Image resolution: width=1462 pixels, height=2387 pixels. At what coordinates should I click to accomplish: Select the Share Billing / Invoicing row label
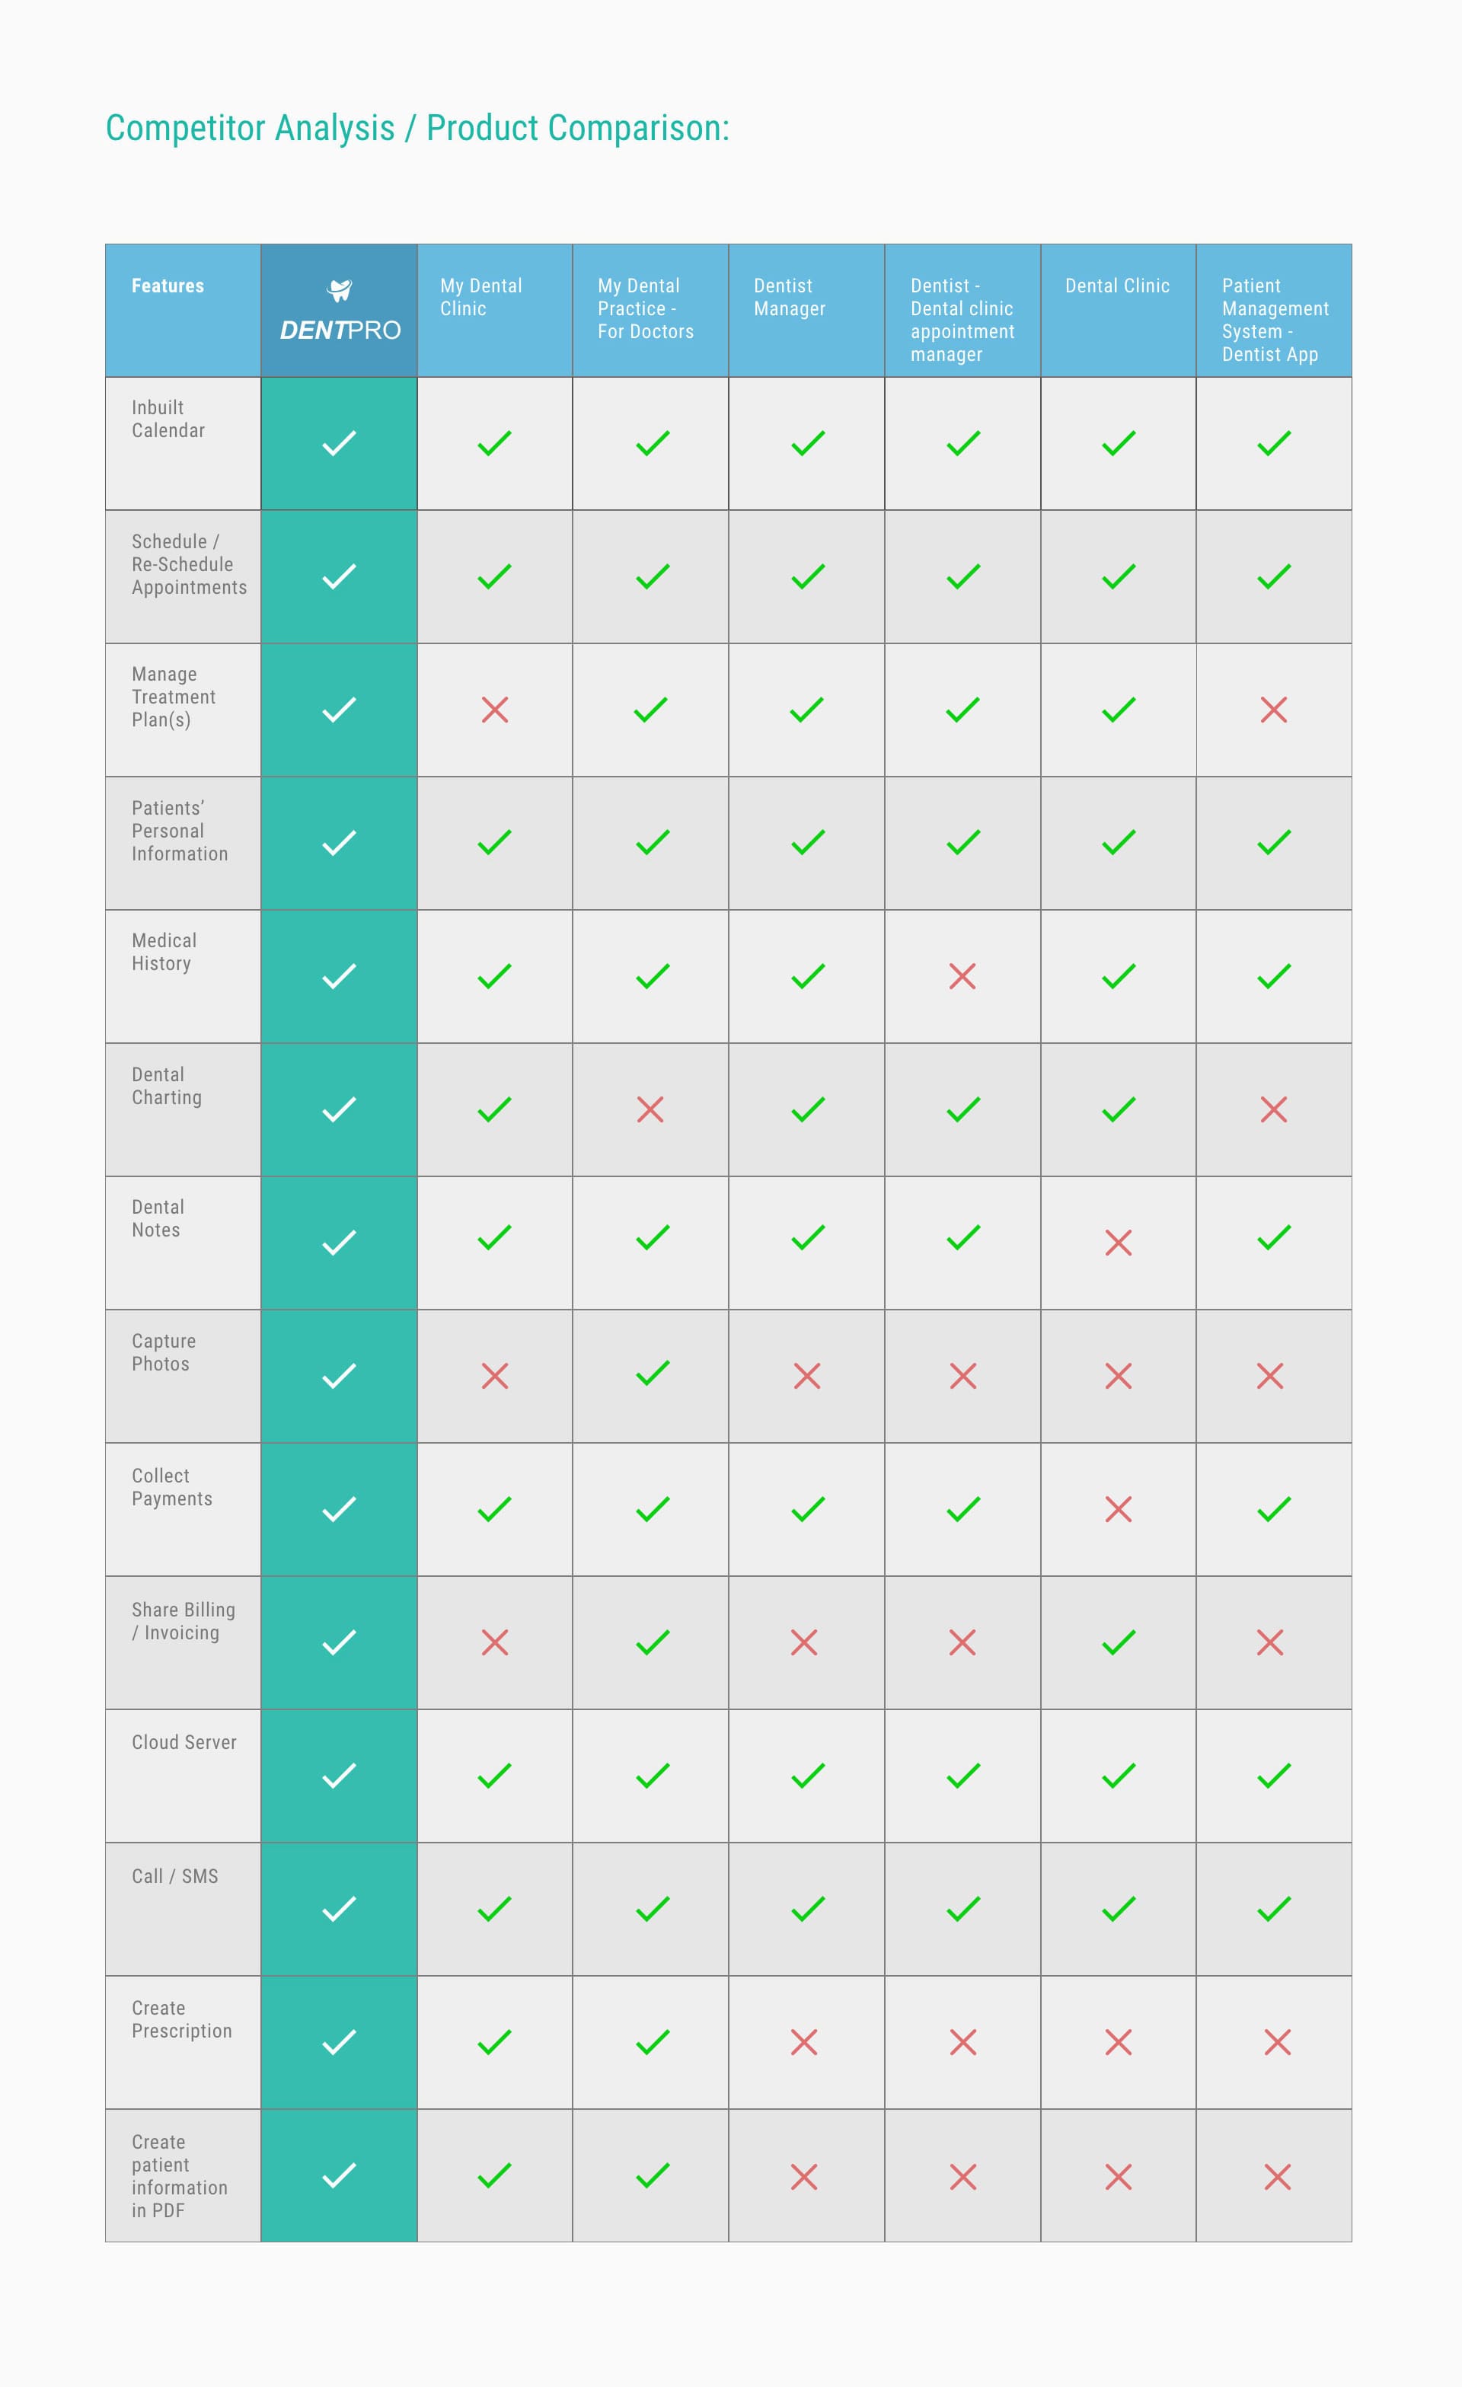(183, 1621)
